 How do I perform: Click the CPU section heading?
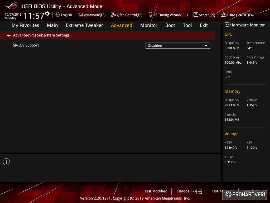pos(229,34)
